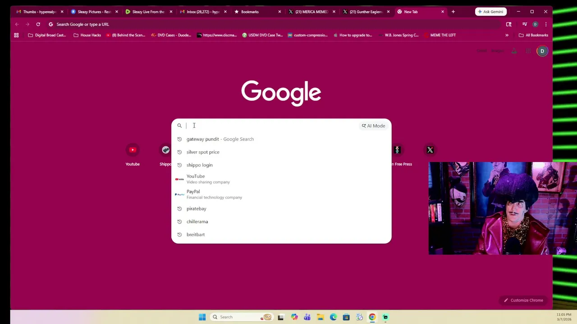
Task: Open the MEME THE LEFT bookmark
Action: click(440, 35)
